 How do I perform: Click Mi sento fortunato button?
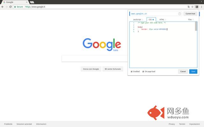pos(113,69)
